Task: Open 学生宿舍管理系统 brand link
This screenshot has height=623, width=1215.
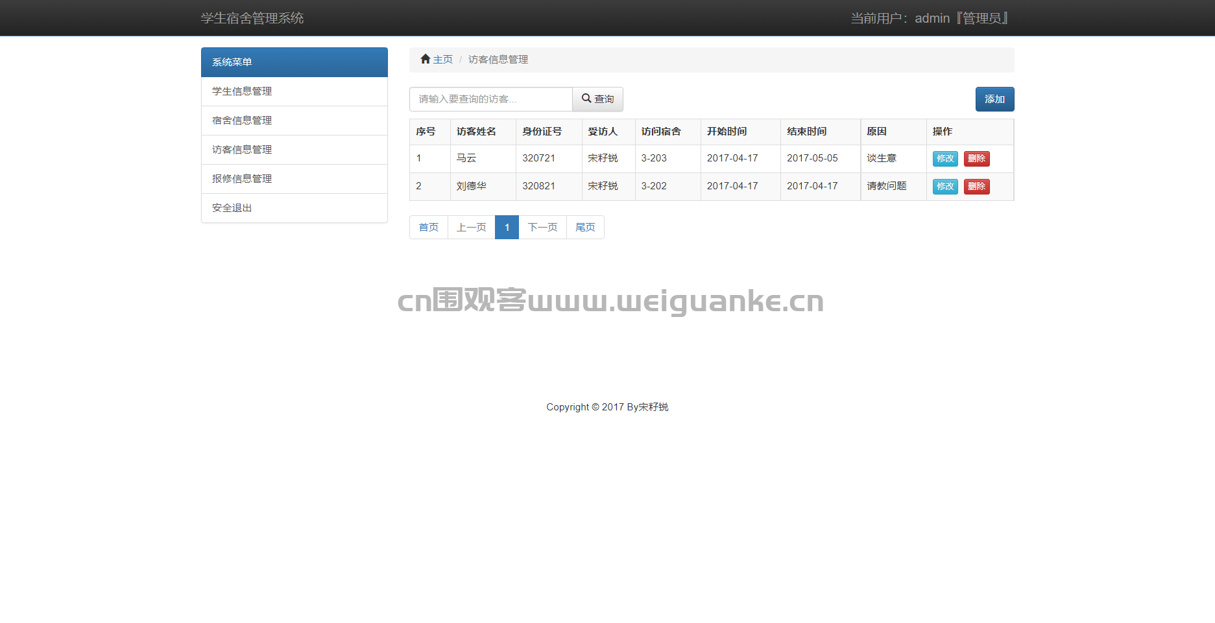Action: 252,18
